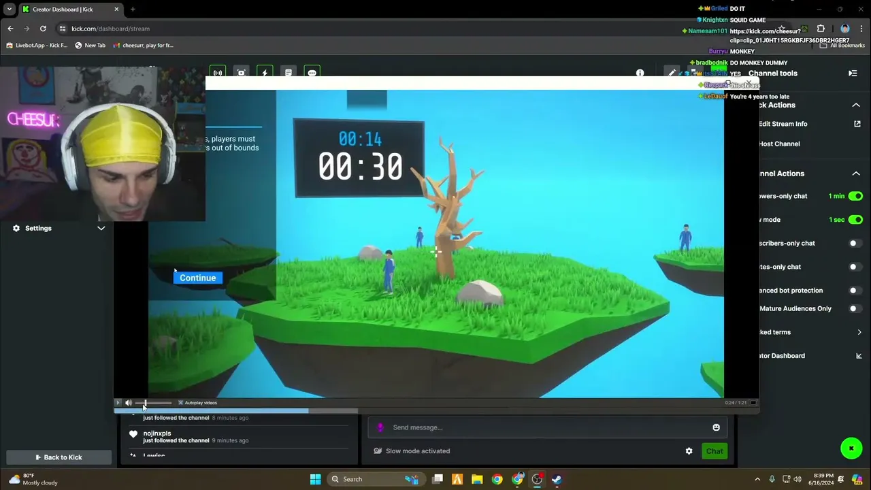871x490 pixels.
Task: Toggle followers-only chat switch
Action: [x=855, y=196]
